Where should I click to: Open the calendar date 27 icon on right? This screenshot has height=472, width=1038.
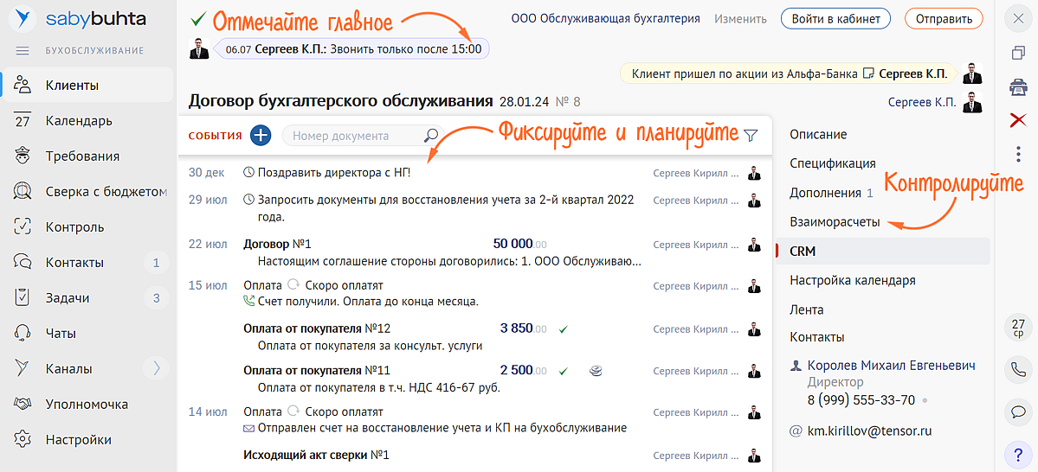tap(1018, 328)
